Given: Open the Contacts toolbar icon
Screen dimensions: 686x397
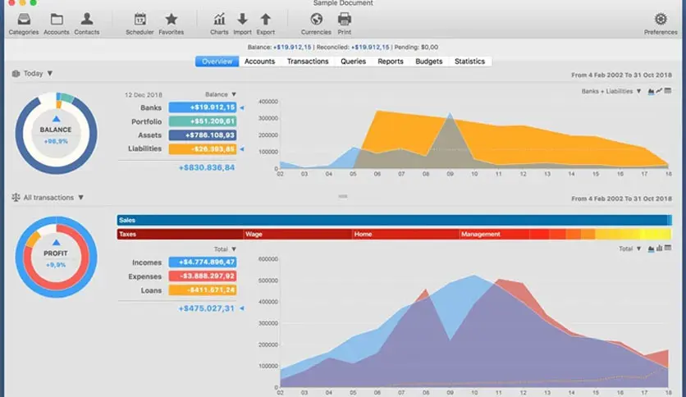Looking at the screenshot, I should (87, 19).
